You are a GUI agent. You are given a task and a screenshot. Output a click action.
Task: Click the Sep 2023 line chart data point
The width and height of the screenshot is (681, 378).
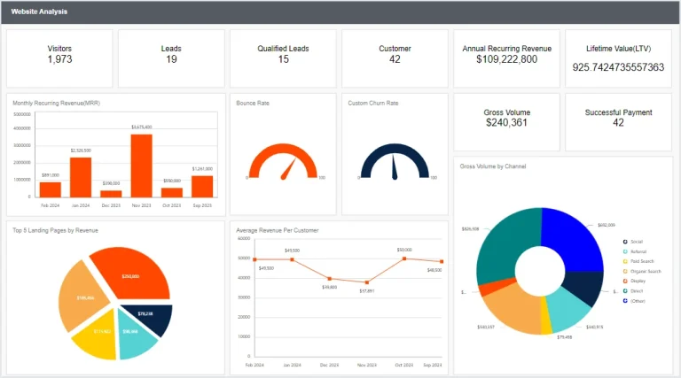coord(442,261)
